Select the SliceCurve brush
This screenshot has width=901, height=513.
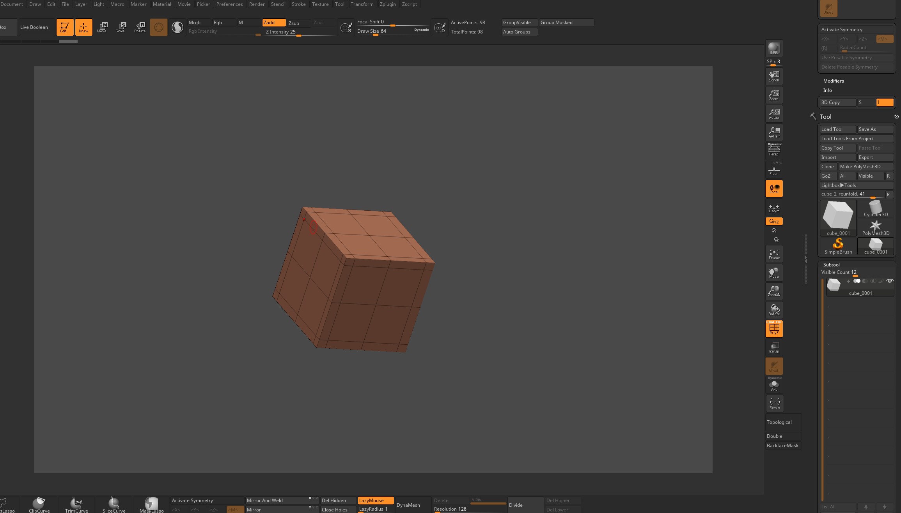tap(114, 505)
